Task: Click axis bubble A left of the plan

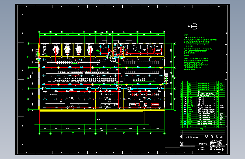Action: (x=28, y=109)
